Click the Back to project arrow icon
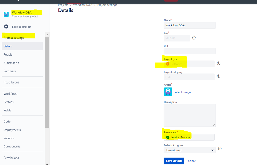The image size is (257, 165). click(6, 26)
